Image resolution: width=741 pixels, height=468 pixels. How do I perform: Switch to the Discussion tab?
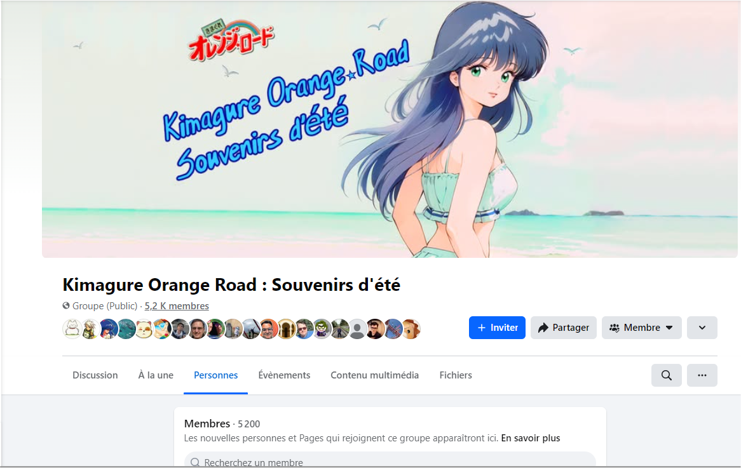tap(95, 375)
